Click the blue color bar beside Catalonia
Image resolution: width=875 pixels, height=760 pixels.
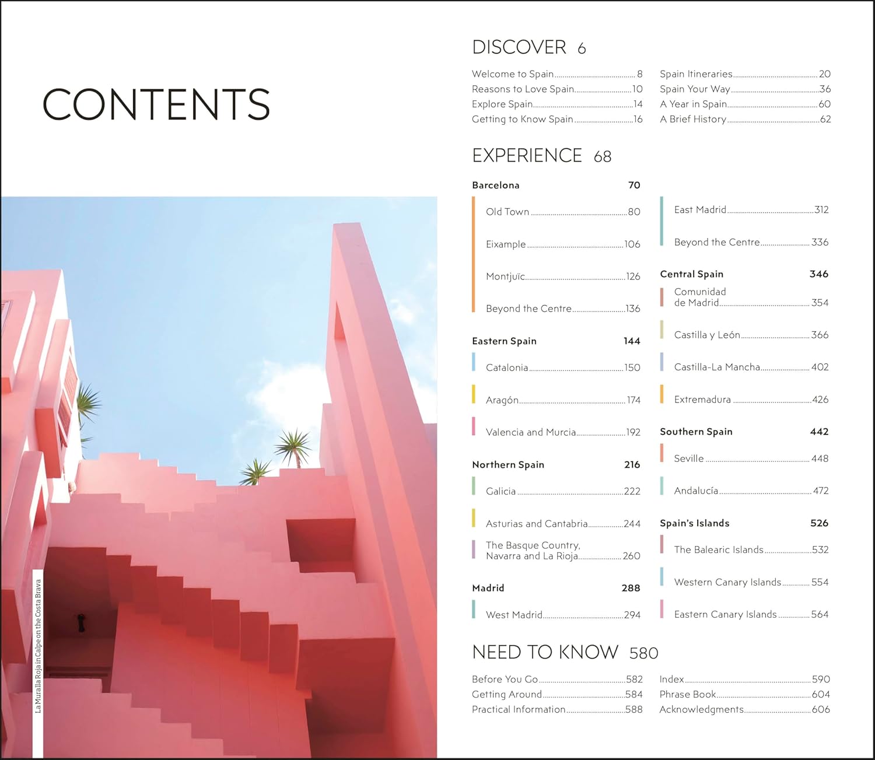pyautogui.click(x=474, y=362)
